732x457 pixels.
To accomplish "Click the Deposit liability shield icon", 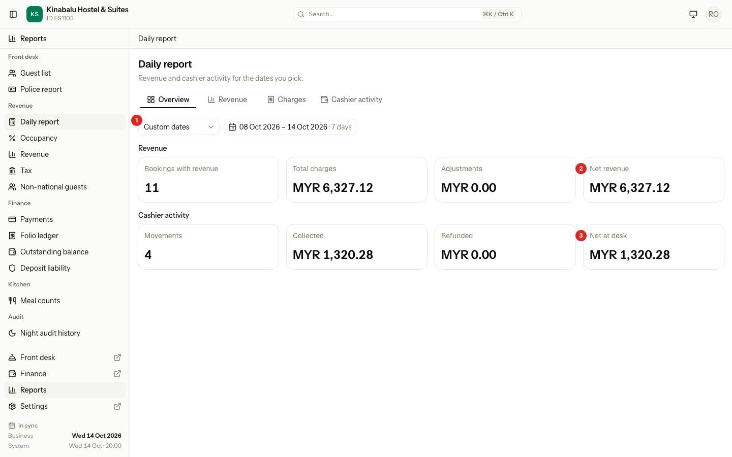I will (12, 268).
